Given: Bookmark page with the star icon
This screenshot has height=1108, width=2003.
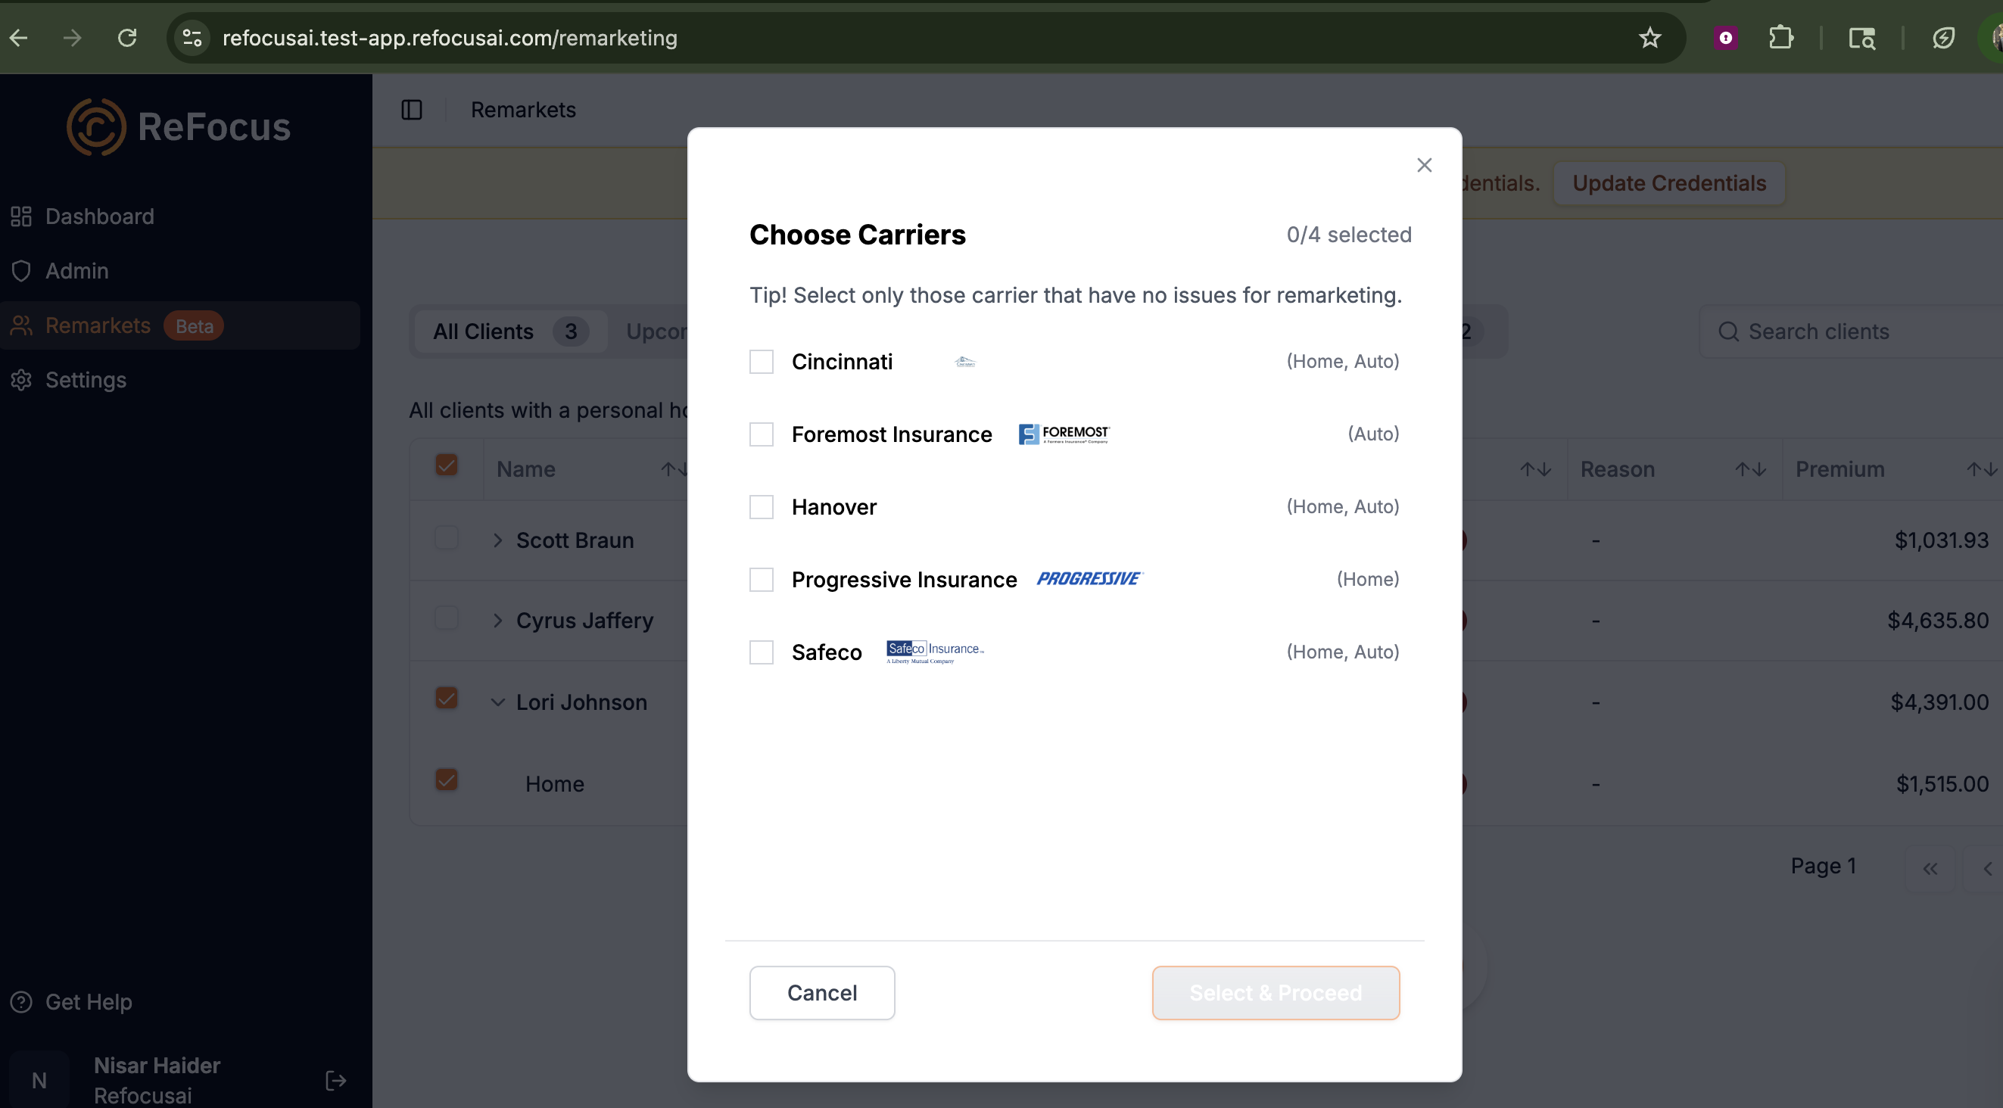Looking at the screenshot, I should point(1649,37).
